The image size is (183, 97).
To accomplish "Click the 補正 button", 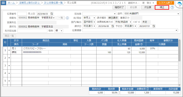I will [x=162, y=8].
